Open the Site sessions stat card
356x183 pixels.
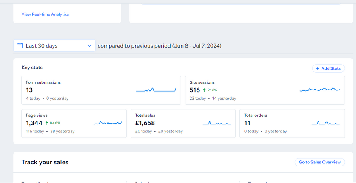[x=265, y=90]
